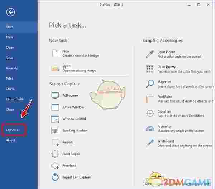Select the Full-screen capture icon
The height and width of the screenshot is (189, 215).
point(55,96)
